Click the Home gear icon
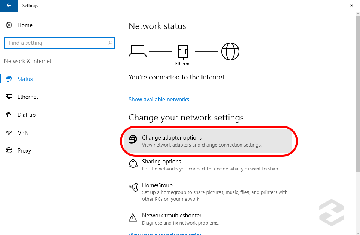 coord(9,25)
